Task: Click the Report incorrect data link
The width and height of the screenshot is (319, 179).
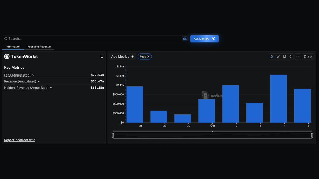Action: click(20, 140)
